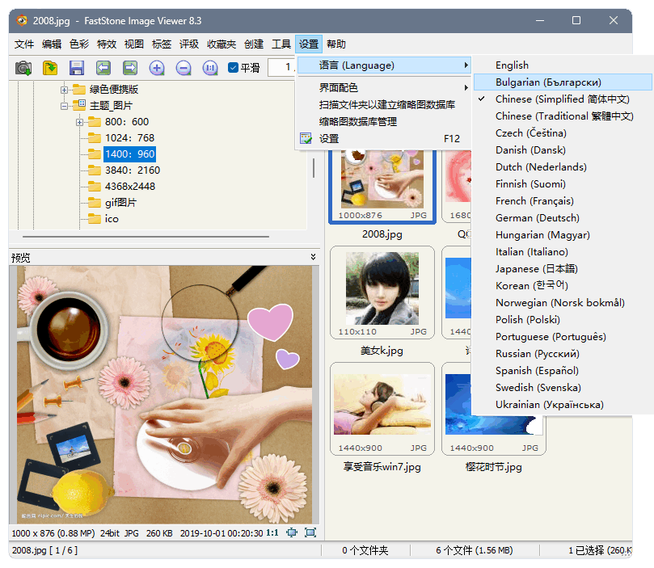The image size is (654, 568).
Task: Click the fit-to-window icon in preview status bar
Action: pos(292,532)
